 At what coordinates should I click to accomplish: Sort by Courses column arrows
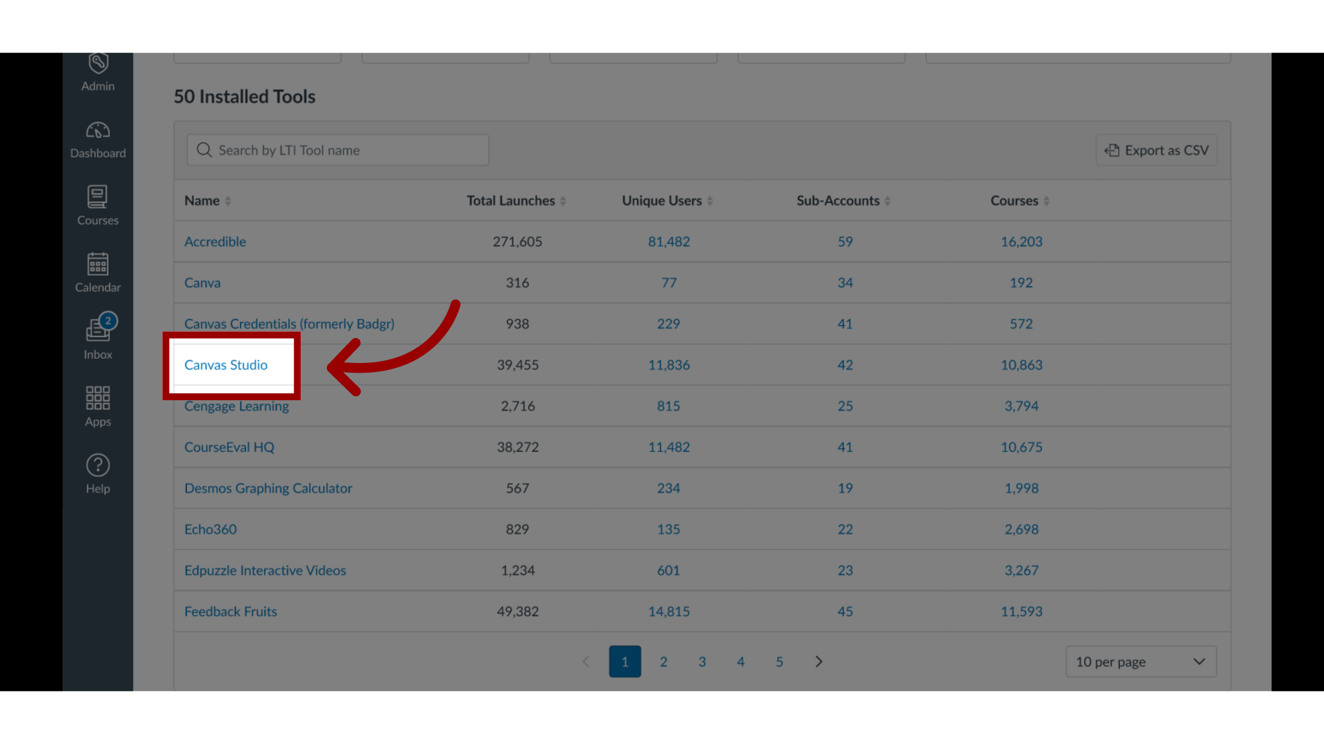point(1047,201)
